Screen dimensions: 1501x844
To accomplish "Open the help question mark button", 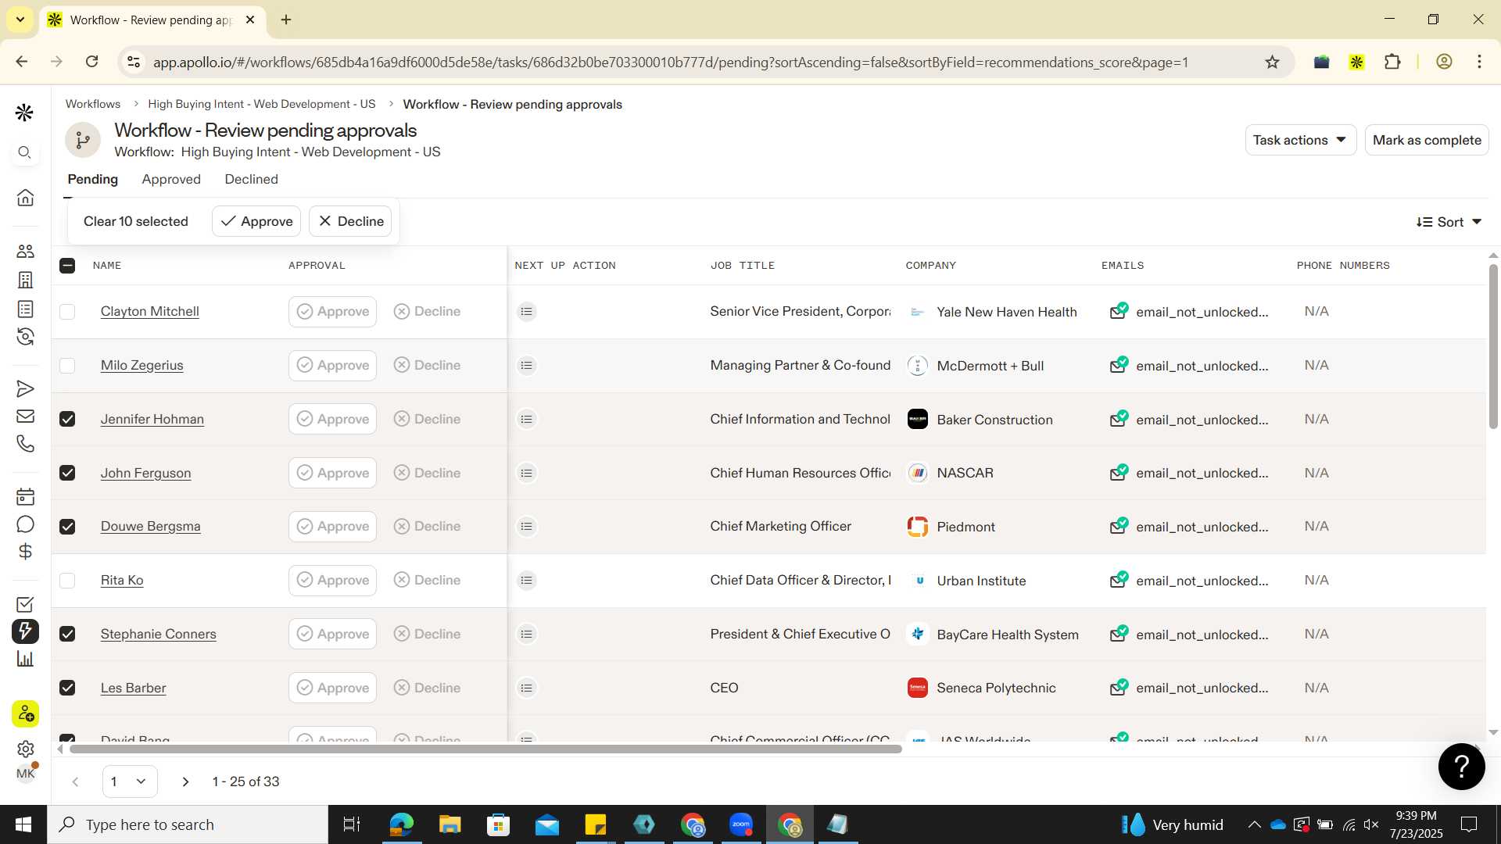I will click(1461, 766).
